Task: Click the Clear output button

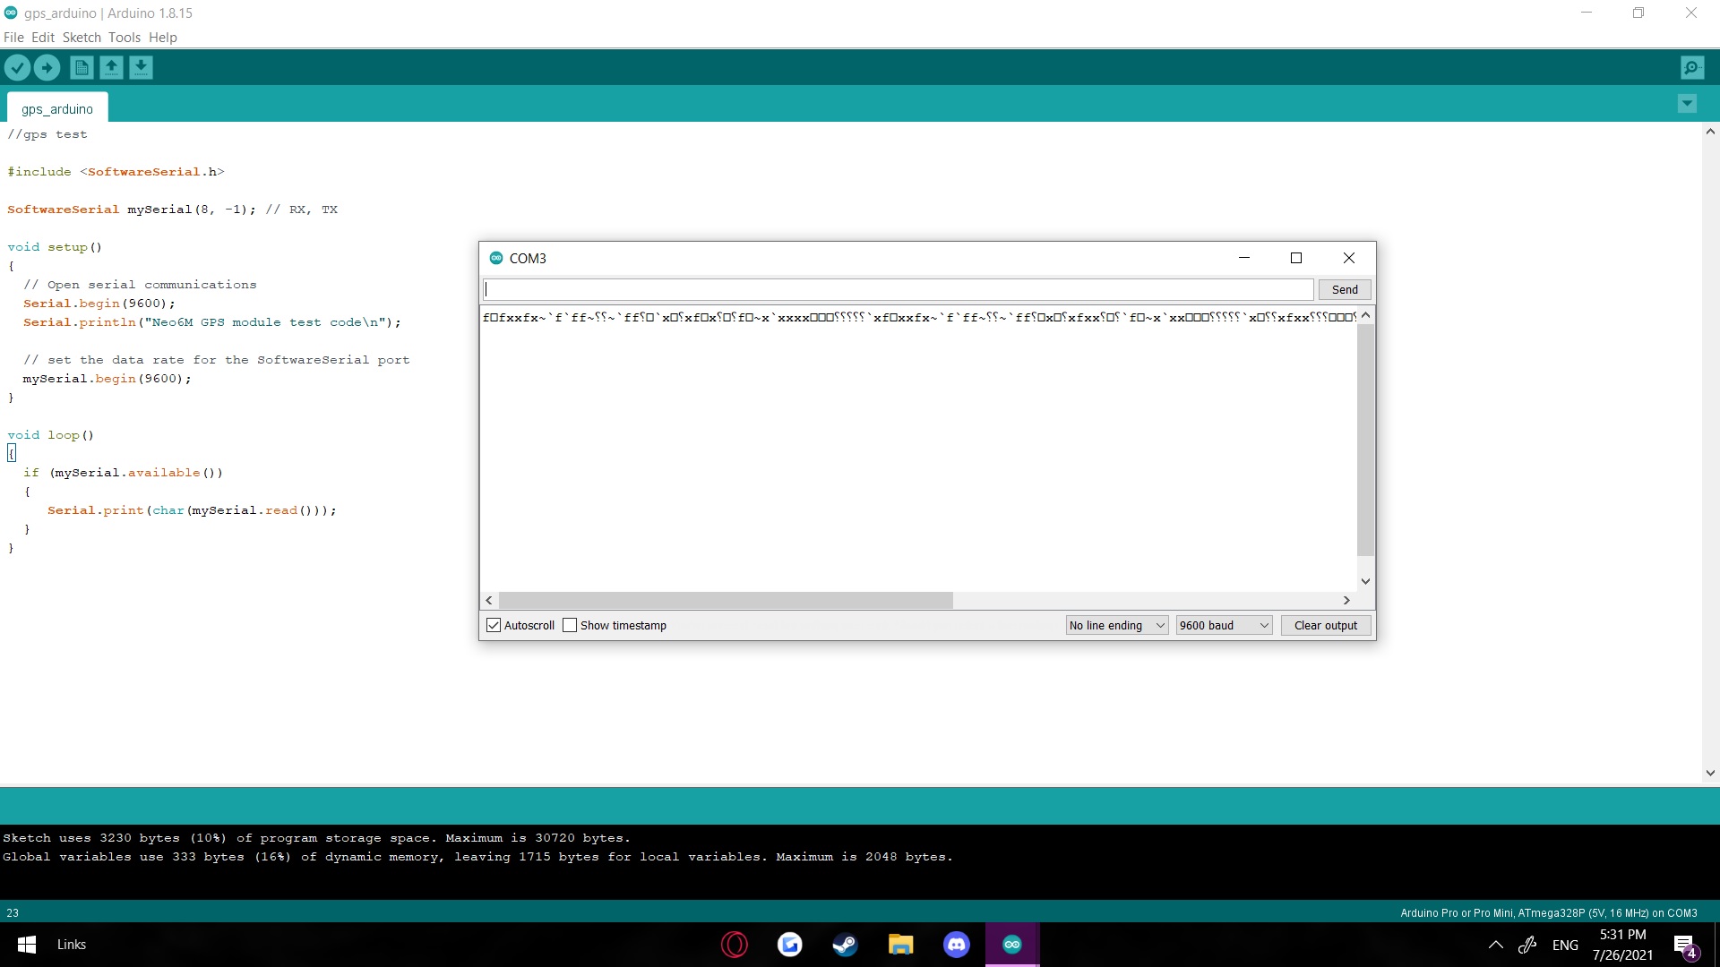Action: coord(1325,625)
